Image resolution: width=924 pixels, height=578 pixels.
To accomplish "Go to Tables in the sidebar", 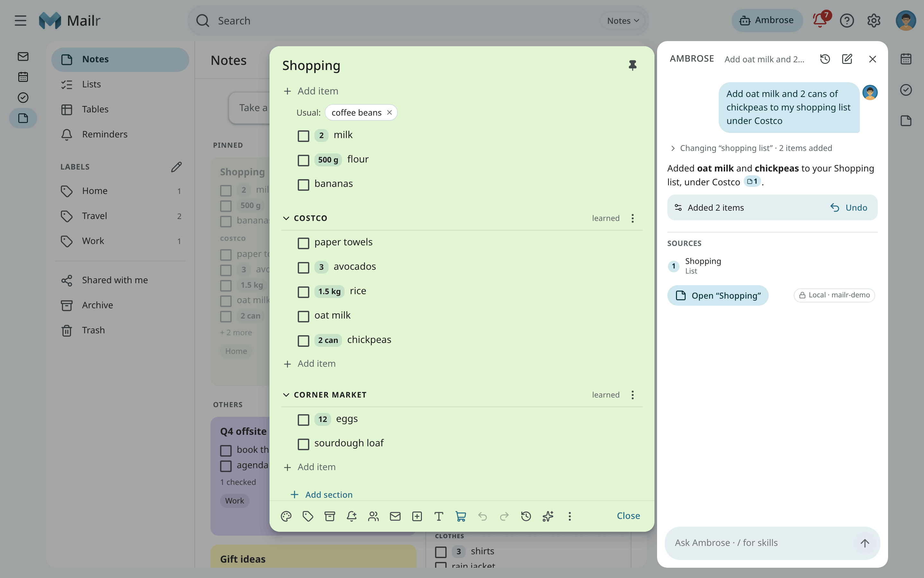I will [x=120, y=109].
